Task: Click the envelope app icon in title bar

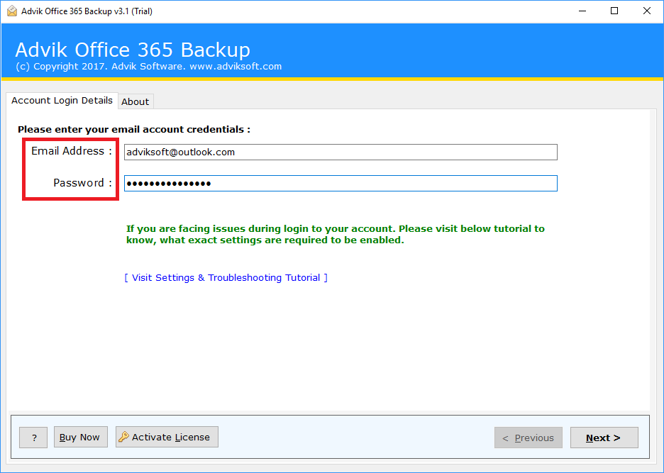Action: pos(10,11)
